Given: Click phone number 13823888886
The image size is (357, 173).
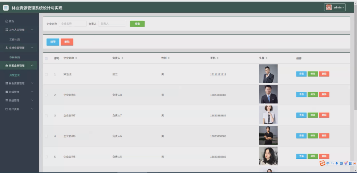Looking at the screenshot, I should 218,136.
